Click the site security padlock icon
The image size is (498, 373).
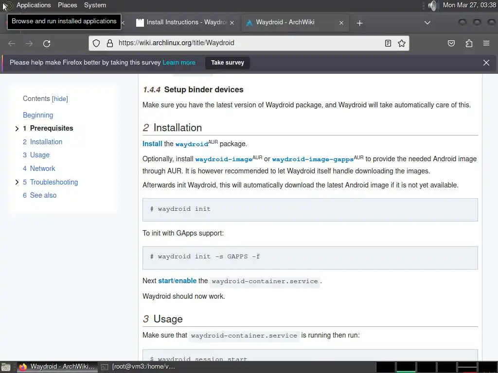[x=110, y=43]
